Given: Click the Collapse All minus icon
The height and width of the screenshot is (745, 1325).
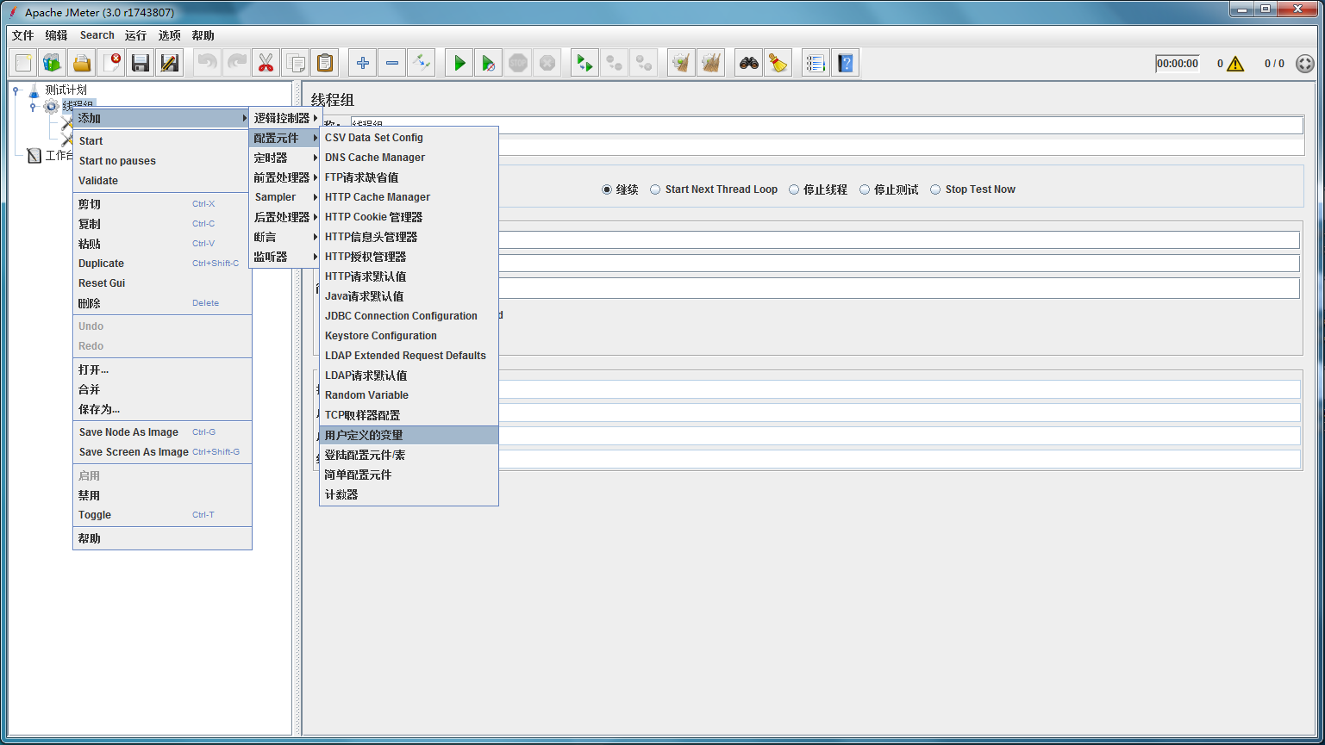Looking at the screenshot, I should pyautogui.click(x=392, y=63).
